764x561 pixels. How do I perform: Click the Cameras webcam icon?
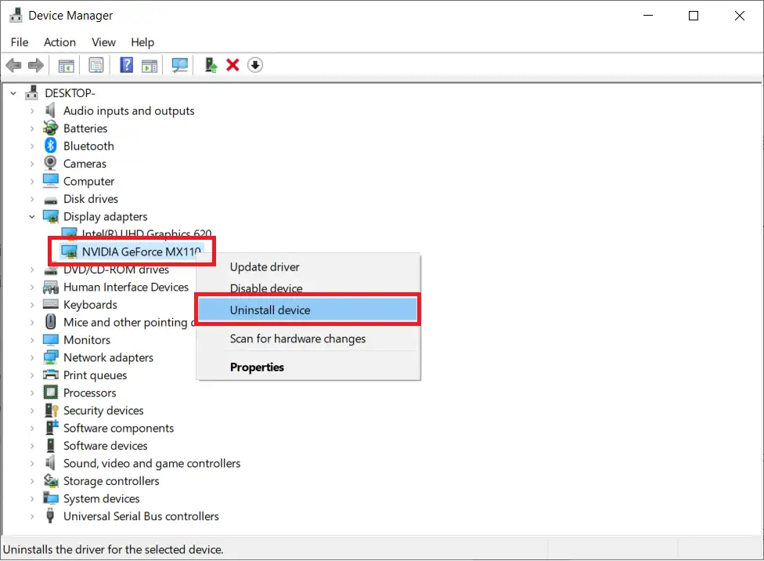pyautogui.click(x=50, y=163)
